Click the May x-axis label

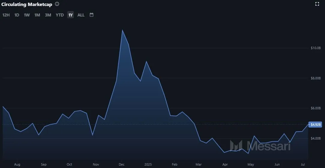(x=251, y=164)
